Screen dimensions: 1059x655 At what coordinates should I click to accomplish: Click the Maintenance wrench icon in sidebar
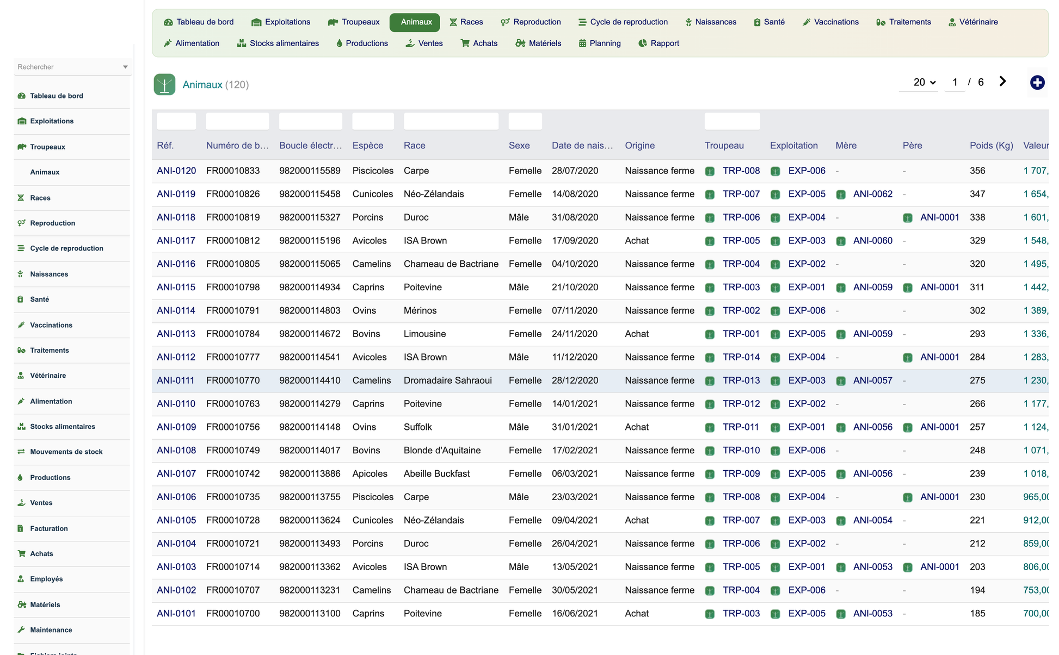[22, 629]
